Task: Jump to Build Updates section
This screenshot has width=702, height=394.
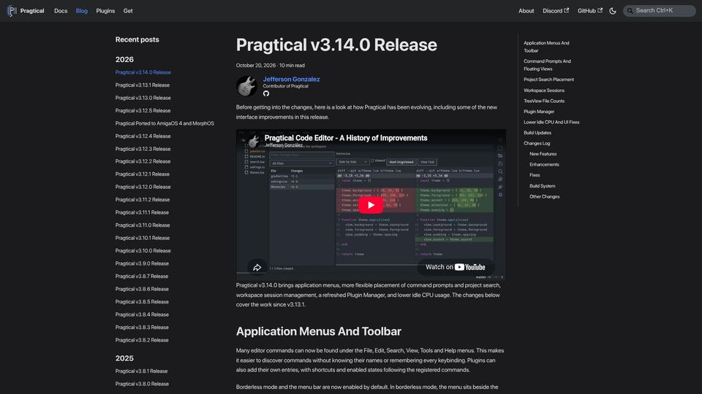Action: (x=537, y=133)
